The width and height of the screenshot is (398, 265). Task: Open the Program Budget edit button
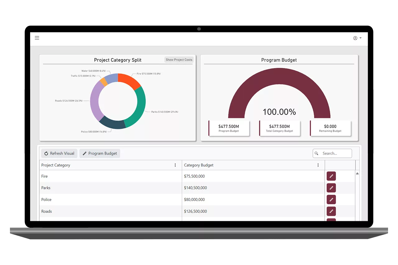pyautogui.click(x=100, y=153)
